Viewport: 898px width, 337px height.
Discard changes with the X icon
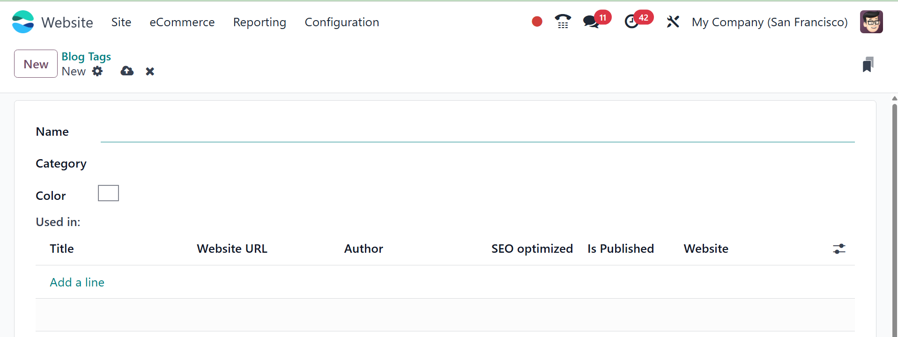point(150,71)
